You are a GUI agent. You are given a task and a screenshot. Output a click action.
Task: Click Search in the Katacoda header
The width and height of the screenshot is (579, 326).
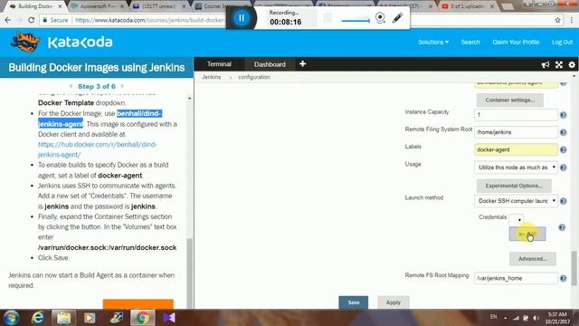pyautogui.click(x=470, y=43)
